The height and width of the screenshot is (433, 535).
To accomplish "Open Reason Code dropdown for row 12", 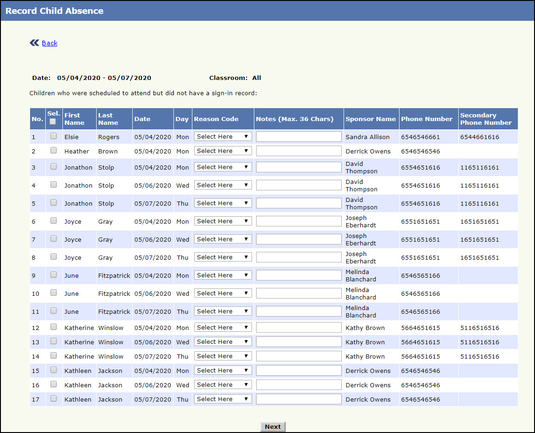I will tap(223, 328).
